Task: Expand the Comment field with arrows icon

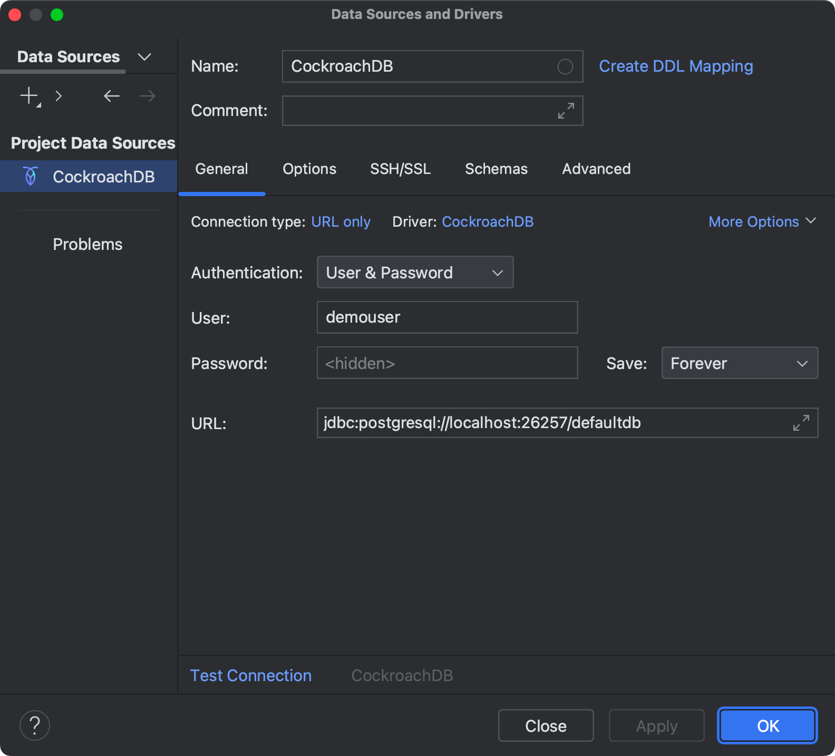Action: pyautogui.click(x=566, y=111)
